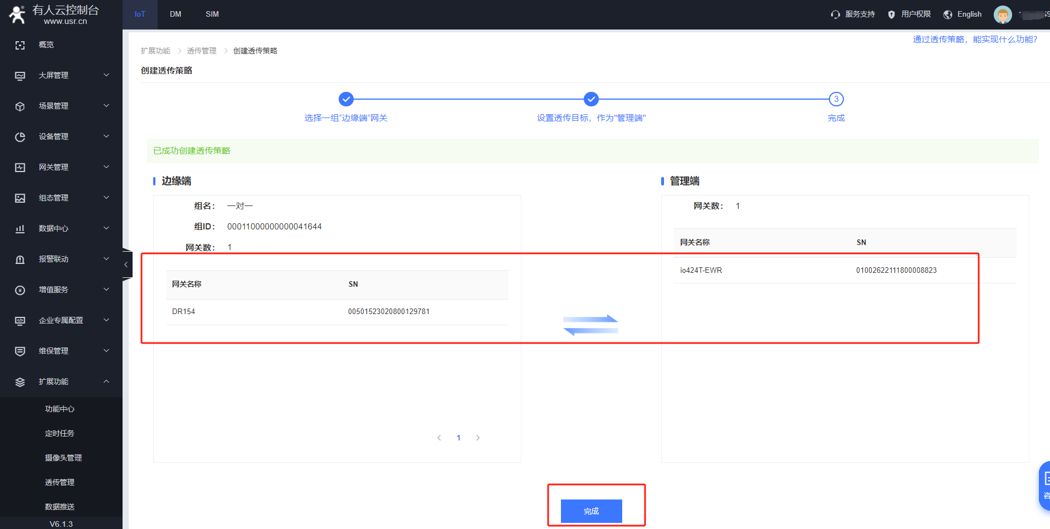Click the 扩展功能 layers icon
Screen dimensions: 1050x529
[20, 382]
